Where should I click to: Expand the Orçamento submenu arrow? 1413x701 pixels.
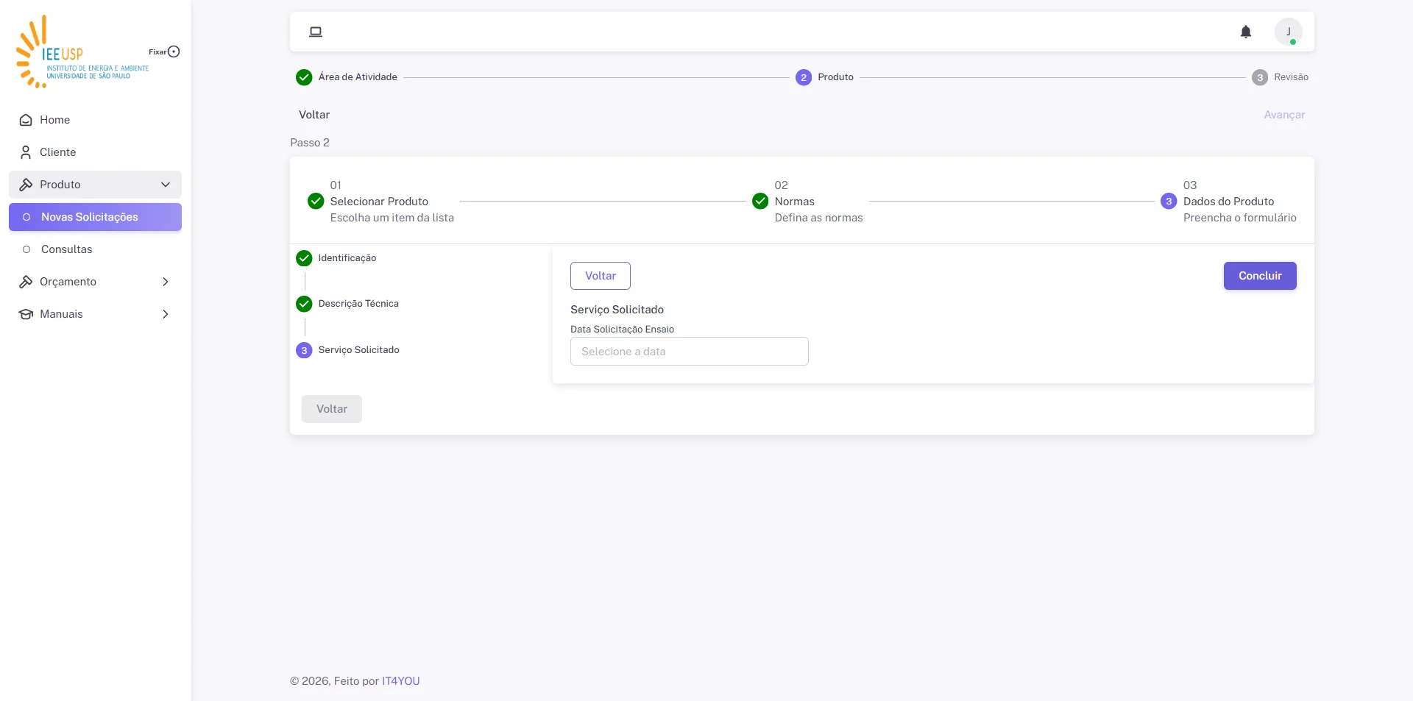166,282
